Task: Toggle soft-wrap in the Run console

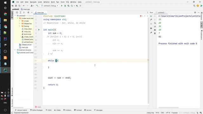Action: [x=155, y=23]
